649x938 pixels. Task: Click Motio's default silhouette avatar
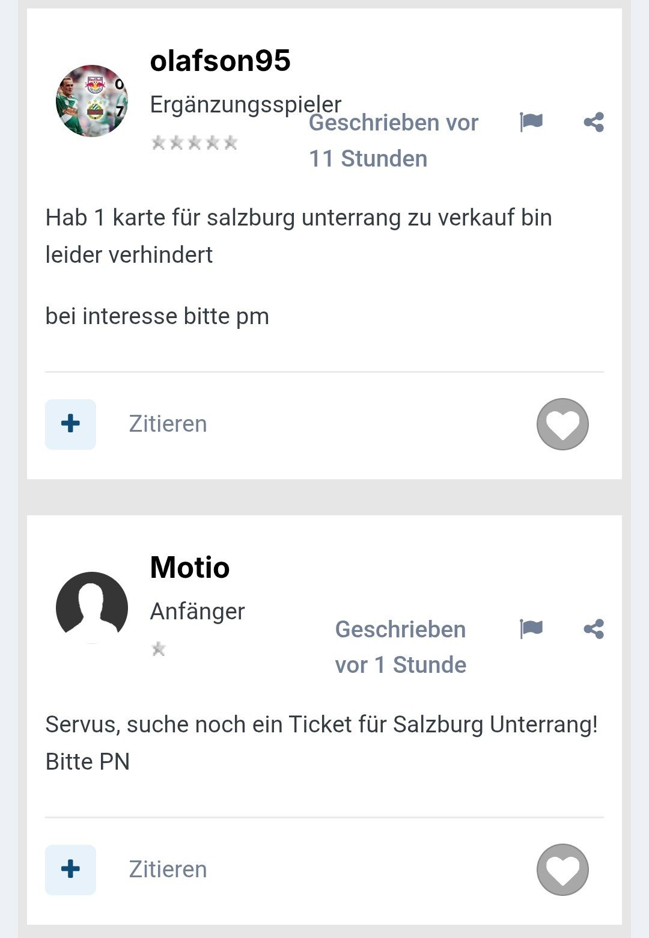pyautogui.click(x=92, y=607)
